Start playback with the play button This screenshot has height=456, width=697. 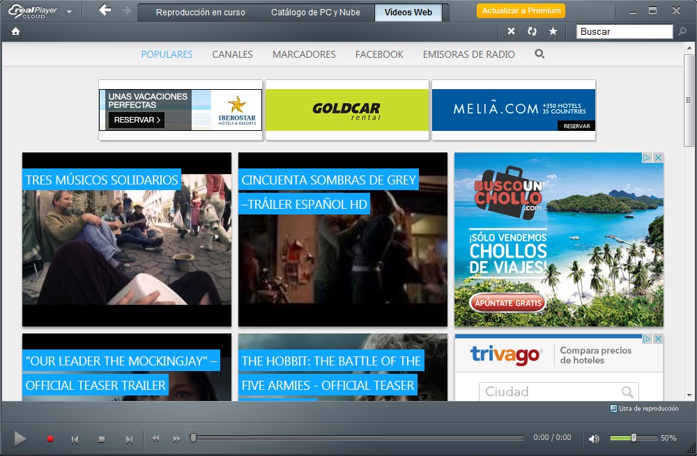(x=20, y=439)
